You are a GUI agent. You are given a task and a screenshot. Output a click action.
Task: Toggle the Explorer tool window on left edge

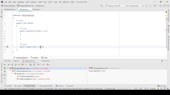coord(2,13)
